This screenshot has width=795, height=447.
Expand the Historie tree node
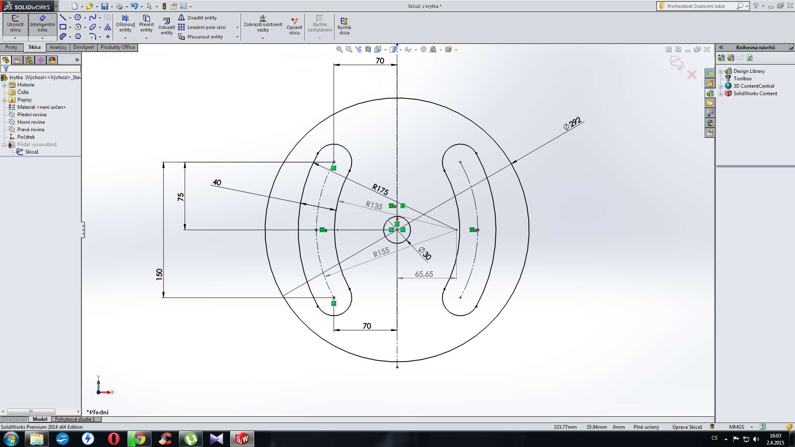[5, 85]
